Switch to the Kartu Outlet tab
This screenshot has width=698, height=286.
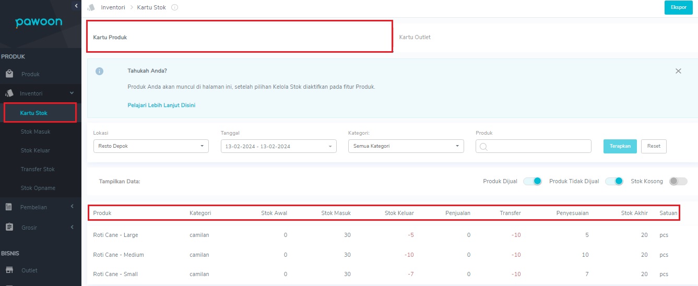click(415, 38)
